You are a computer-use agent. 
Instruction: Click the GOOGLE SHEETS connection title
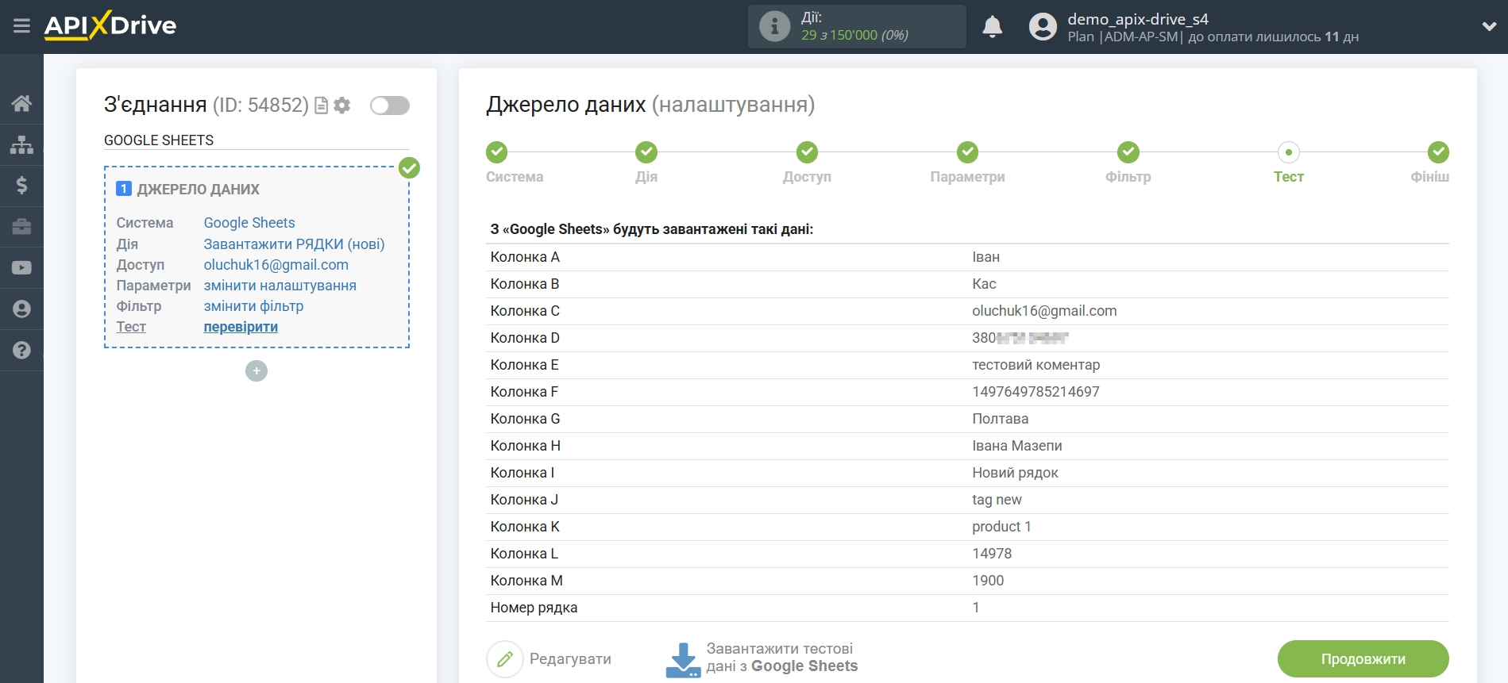coord(159,140)
